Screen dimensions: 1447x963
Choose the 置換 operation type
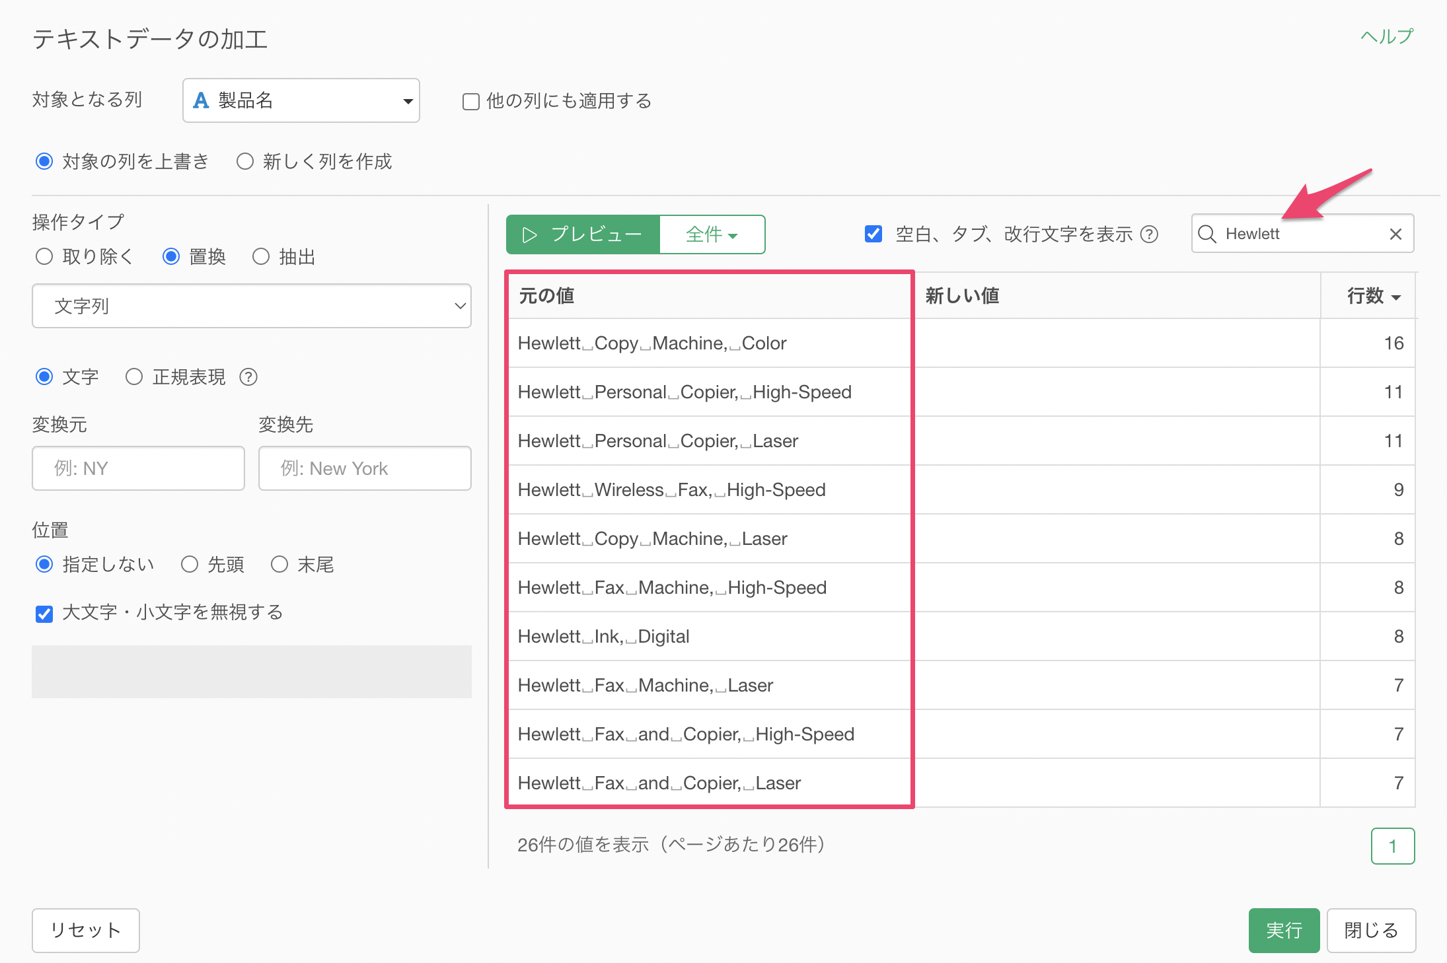(171, 257)
